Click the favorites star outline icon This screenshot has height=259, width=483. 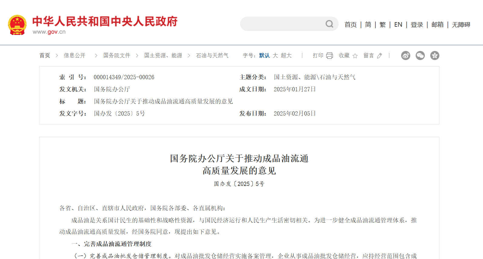355,56
